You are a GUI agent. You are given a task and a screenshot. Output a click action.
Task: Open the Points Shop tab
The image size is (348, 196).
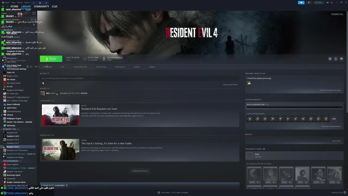tap(101, 67)
